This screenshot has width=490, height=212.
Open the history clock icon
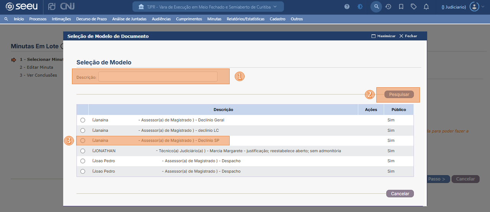(388, 7)
